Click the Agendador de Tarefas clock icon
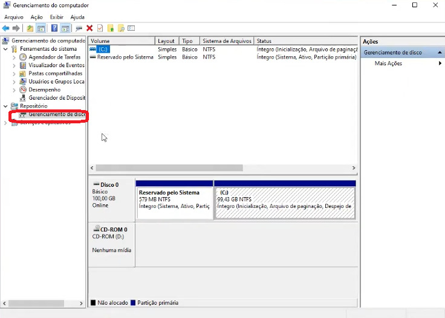The image size is (445, 318). click(23, 57)
